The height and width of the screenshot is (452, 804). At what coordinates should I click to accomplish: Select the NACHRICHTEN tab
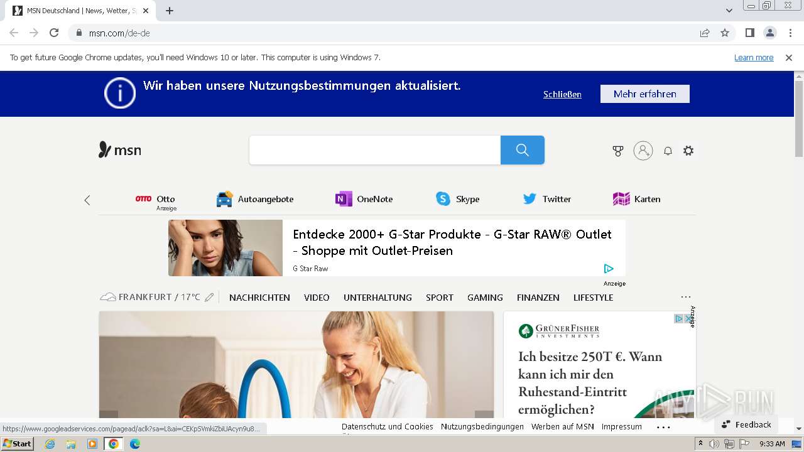tap(259, 298)
